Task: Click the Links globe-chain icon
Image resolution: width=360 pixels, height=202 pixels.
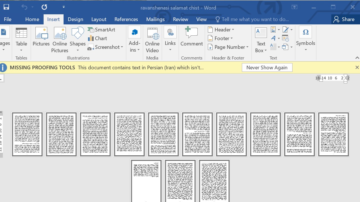Action: click(170, 32)
